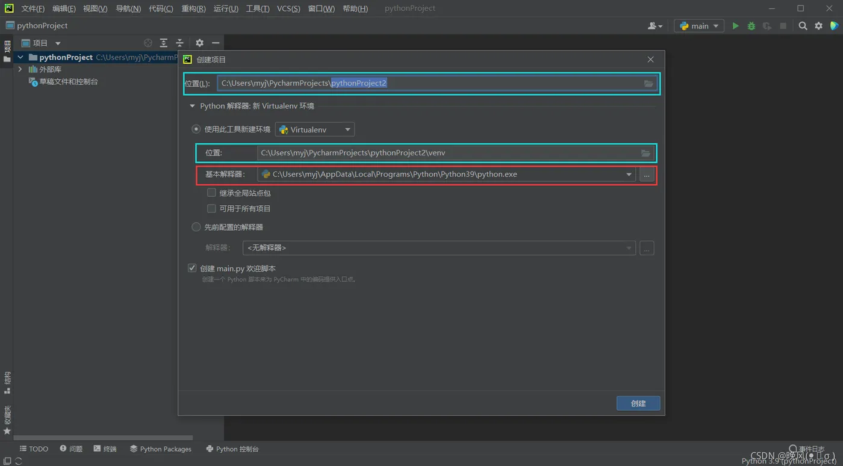Collapse all items in the Project panel

179,43
